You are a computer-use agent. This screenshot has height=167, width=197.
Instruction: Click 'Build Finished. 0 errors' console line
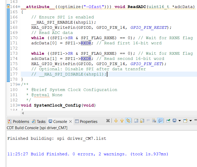(88, 154)
